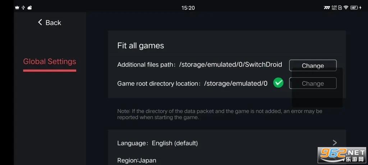Tap the USB icon in status bar
The width and height of the screenshot is (368, 165).
click(x=23, y=8)
